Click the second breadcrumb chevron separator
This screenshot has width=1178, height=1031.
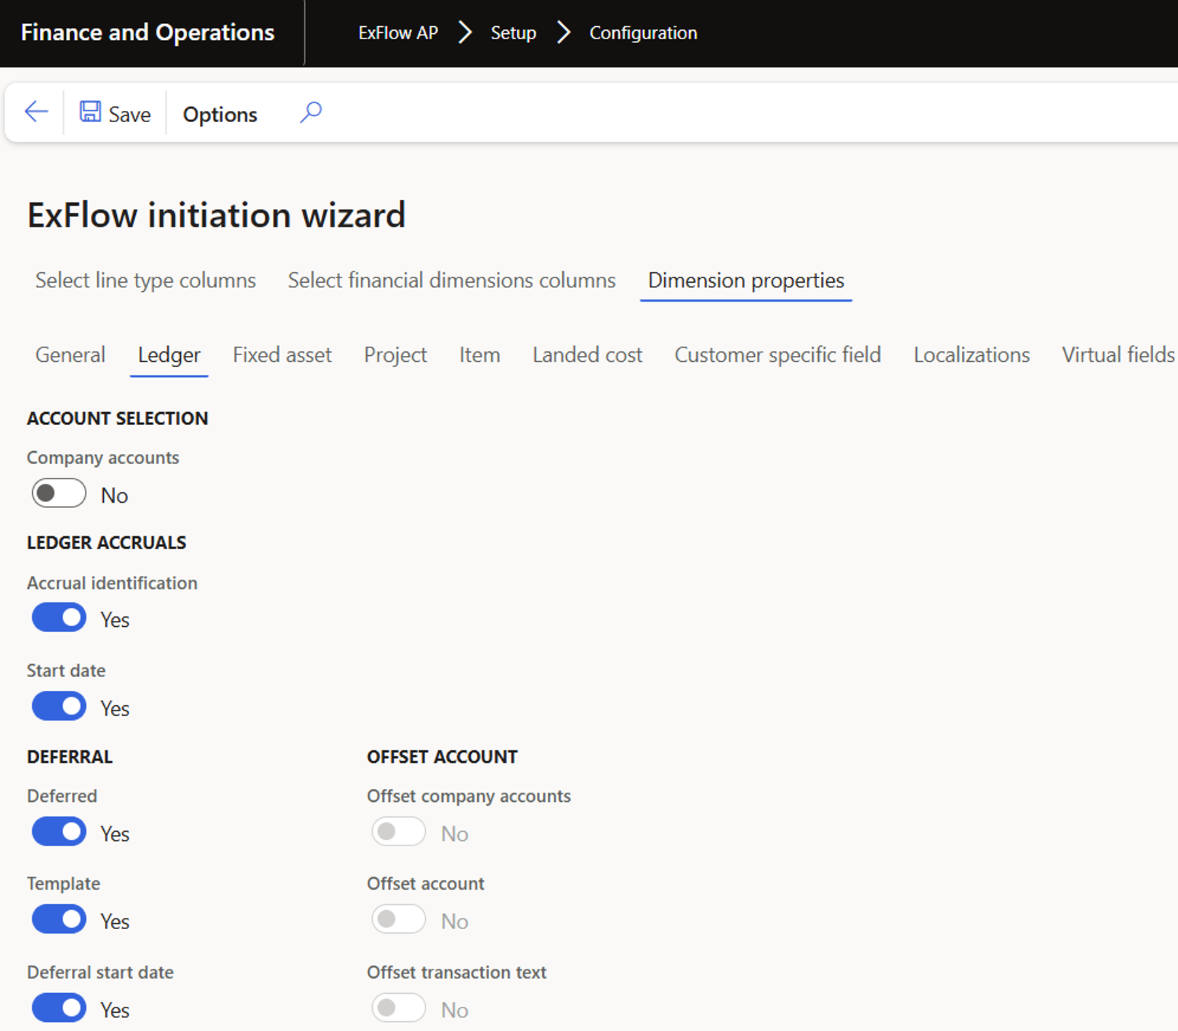pos(564,32)
